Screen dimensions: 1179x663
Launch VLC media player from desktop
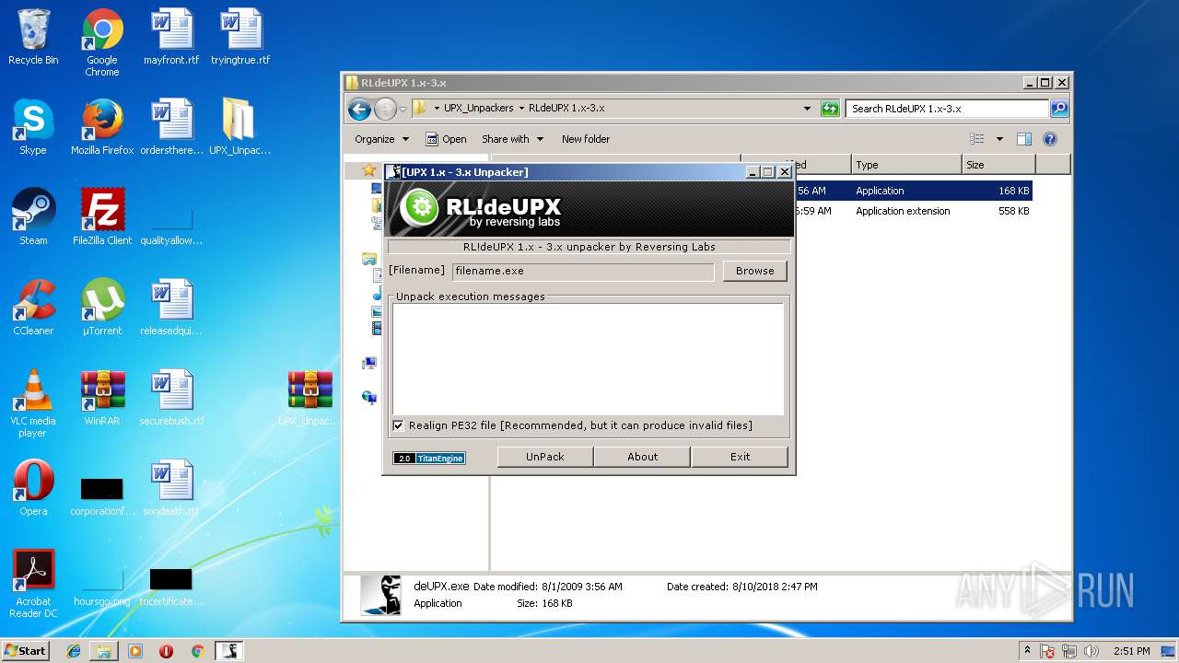(x=33, y=403)
